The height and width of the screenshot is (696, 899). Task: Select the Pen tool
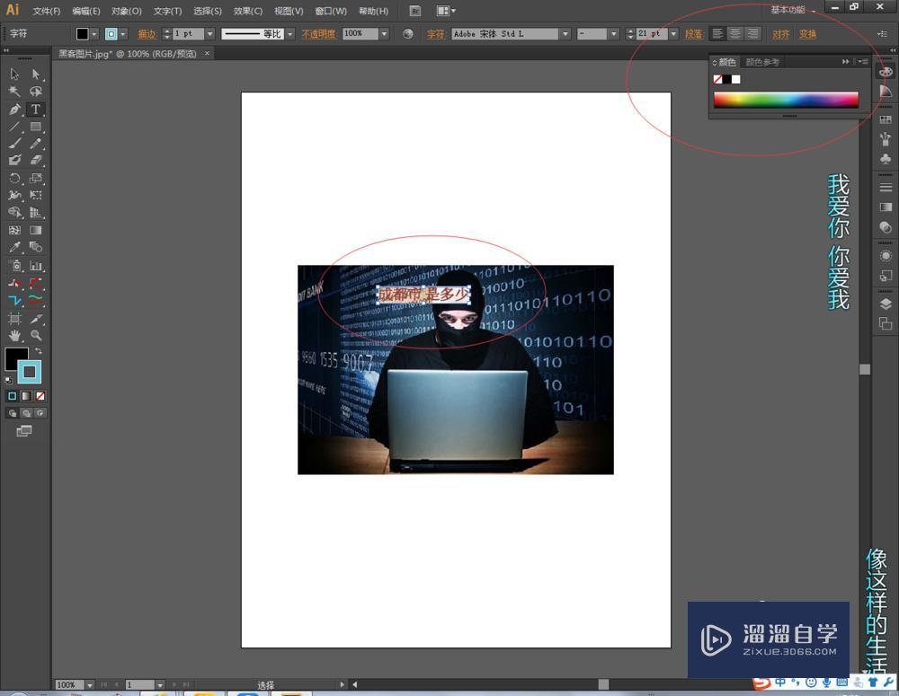[x=14, y=110]
